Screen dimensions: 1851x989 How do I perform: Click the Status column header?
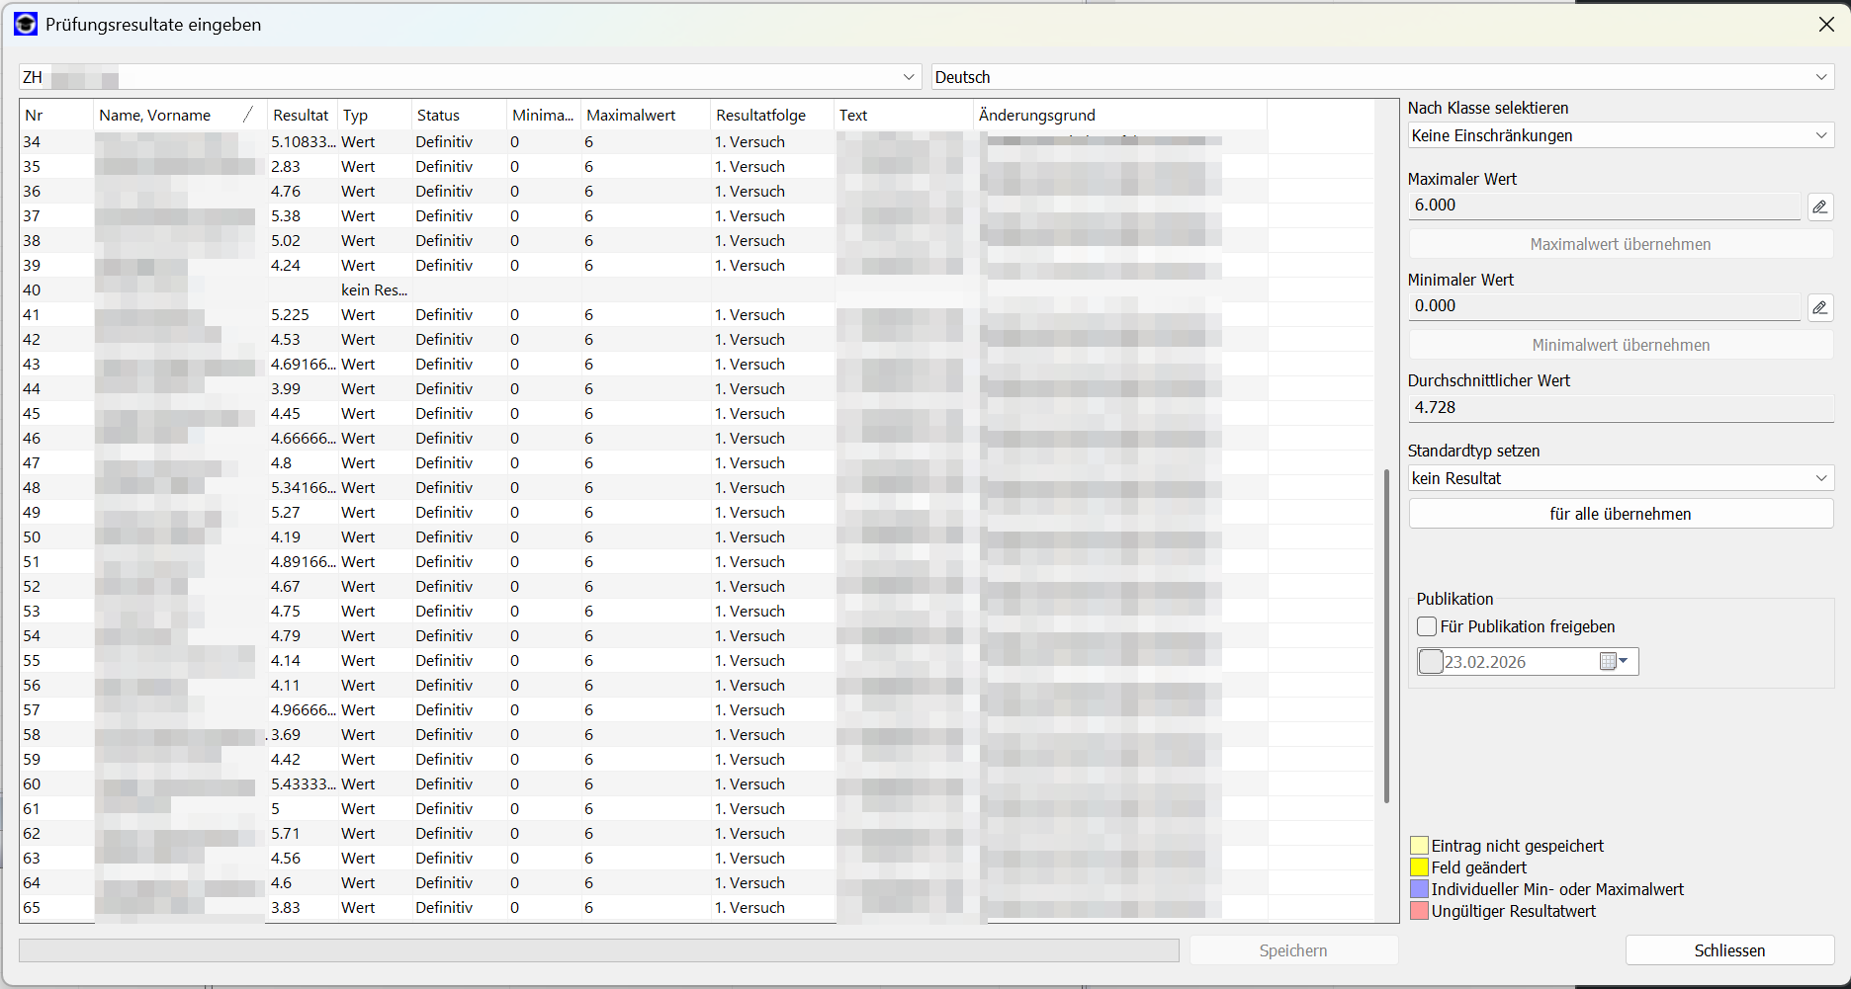click(x=459, y=116)
